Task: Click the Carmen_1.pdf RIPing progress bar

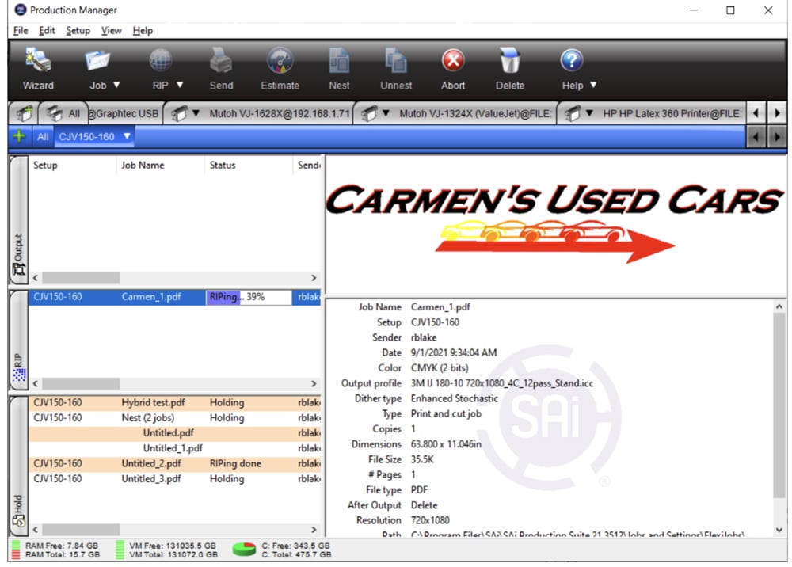Action: (246, 298)
